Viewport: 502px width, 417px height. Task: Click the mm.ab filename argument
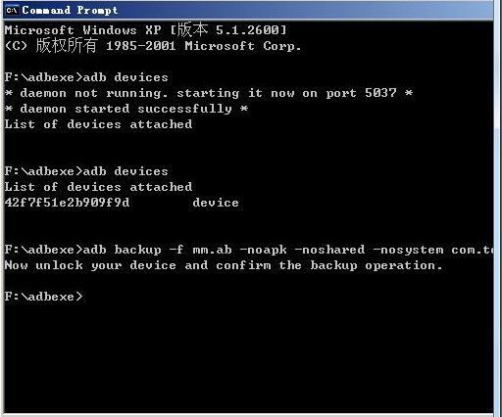(x=212, y=250)
